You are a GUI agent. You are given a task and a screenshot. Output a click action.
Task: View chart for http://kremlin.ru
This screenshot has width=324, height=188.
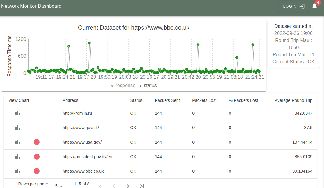pos(18,113)
